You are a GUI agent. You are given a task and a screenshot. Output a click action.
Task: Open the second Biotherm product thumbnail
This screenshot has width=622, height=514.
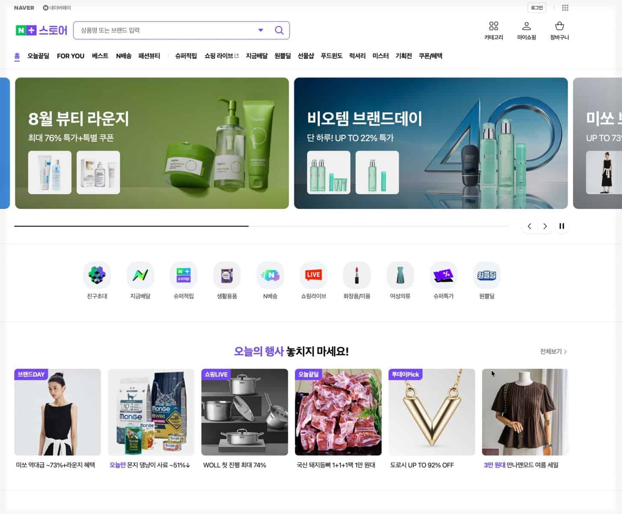click(377, 172)
